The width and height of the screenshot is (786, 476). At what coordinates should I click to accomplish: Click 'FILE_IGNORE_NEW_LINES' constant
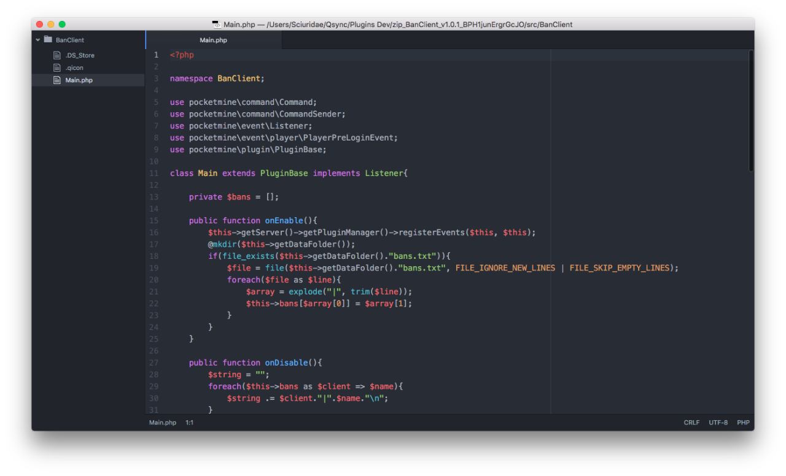pyautogui.click(x=505, y=268)
